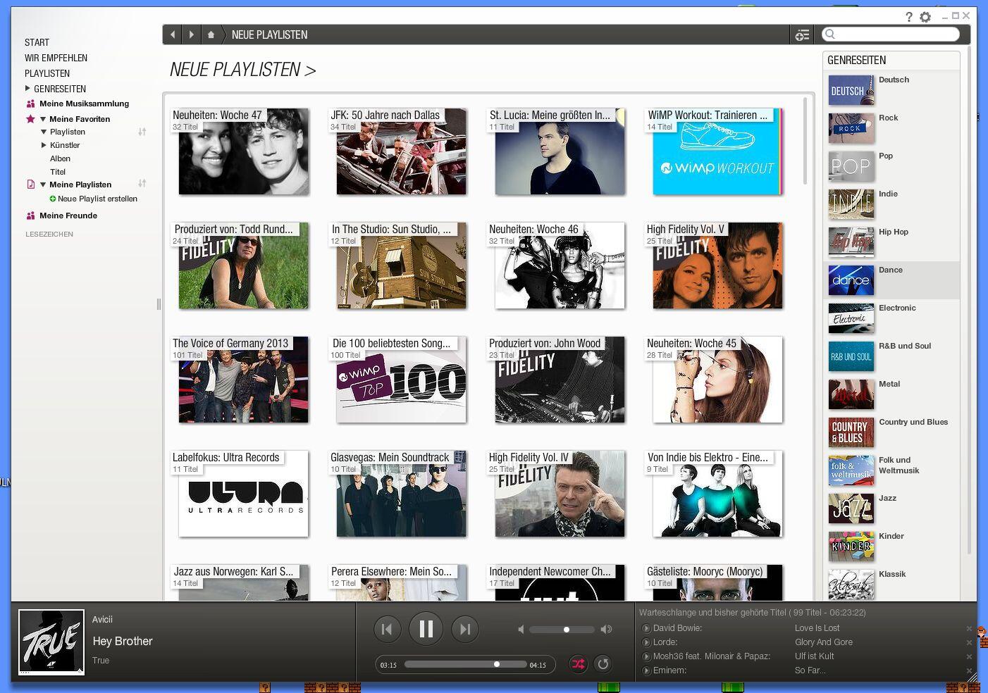Open settings with the gear icon
Viewport: 988px width, 693px height.
925,17
